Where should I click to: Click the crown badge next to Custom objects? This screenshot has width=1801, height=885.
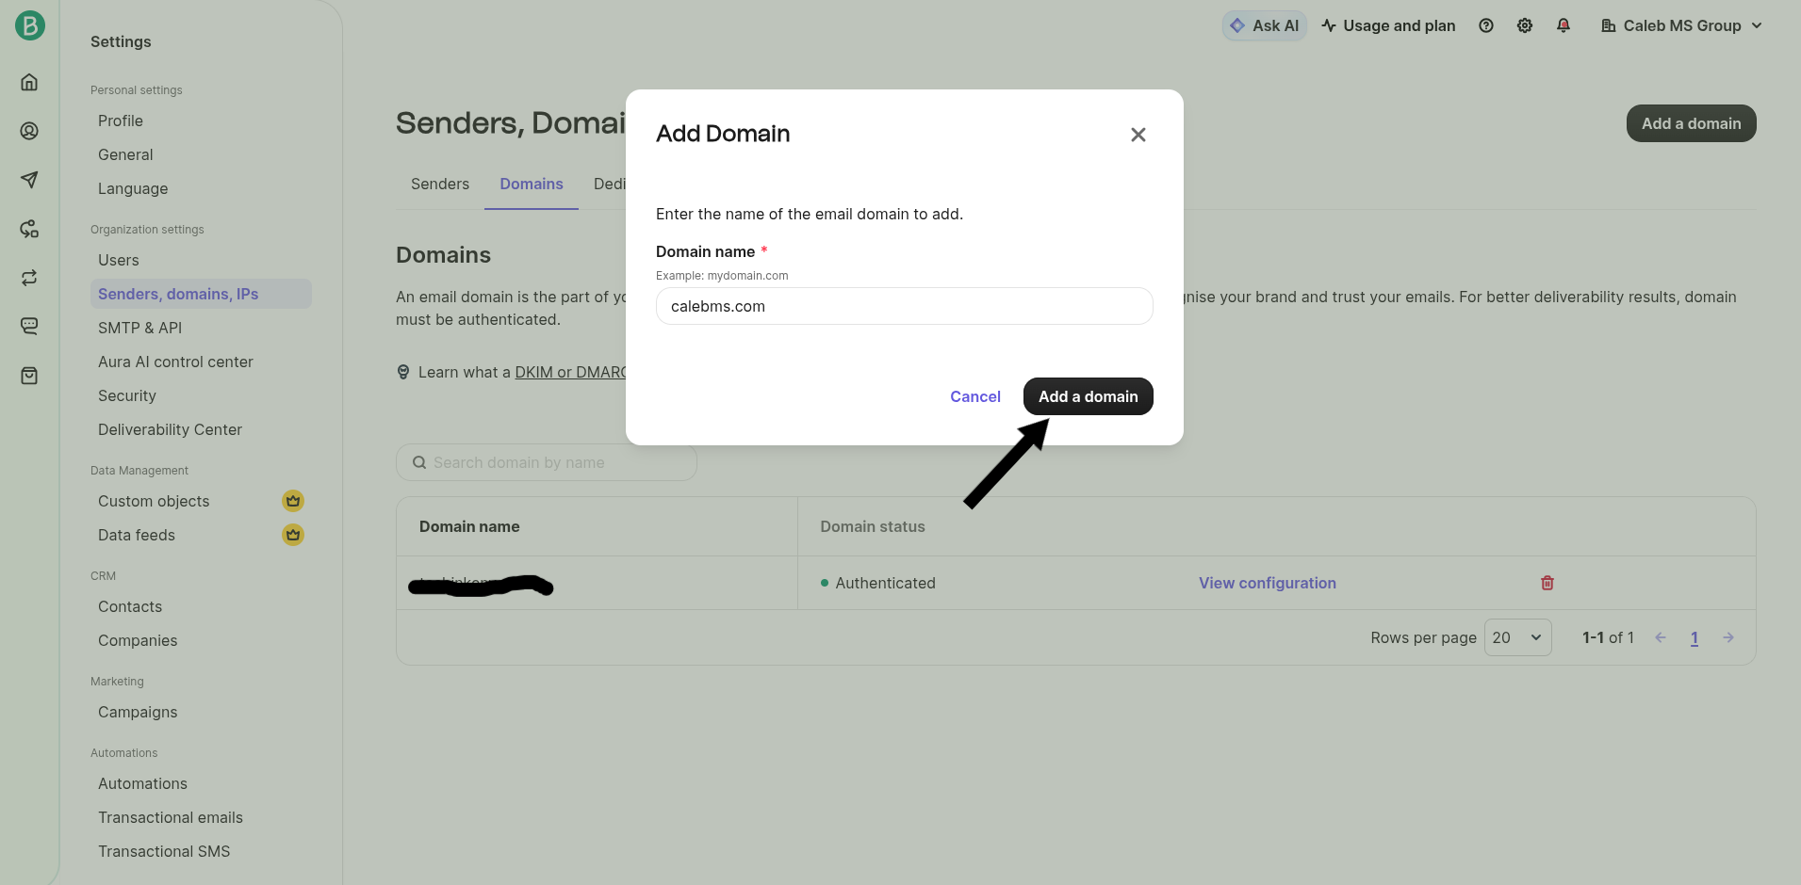[293, 501]
